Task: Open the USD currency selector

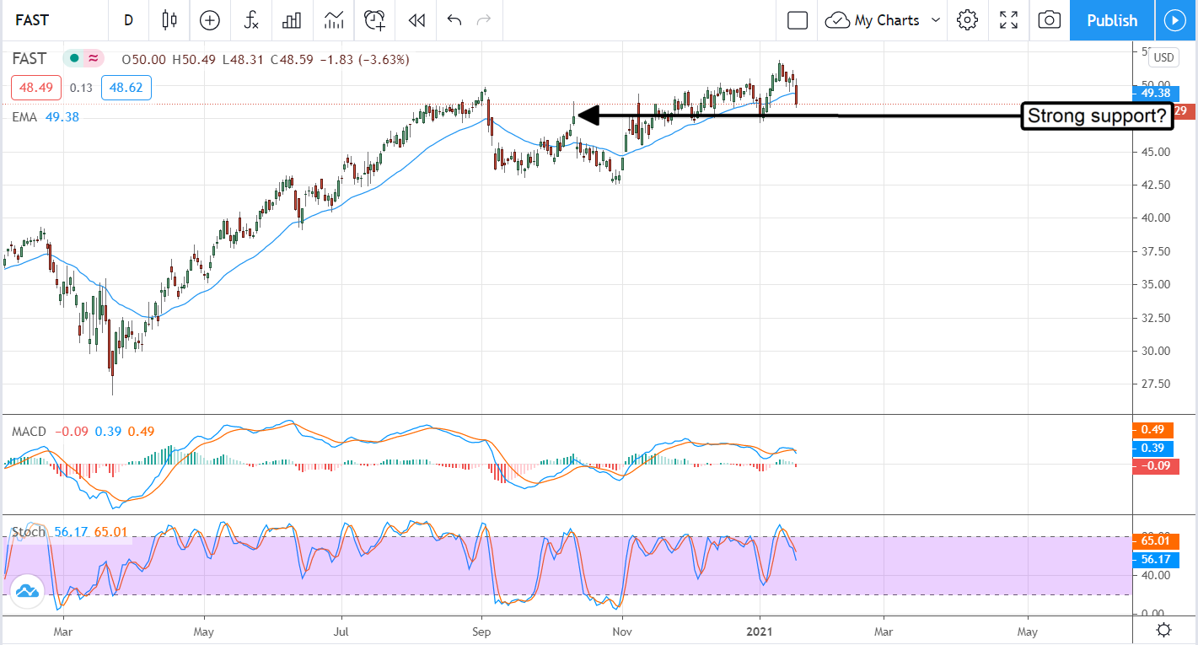Action: tap(1163, 57)
